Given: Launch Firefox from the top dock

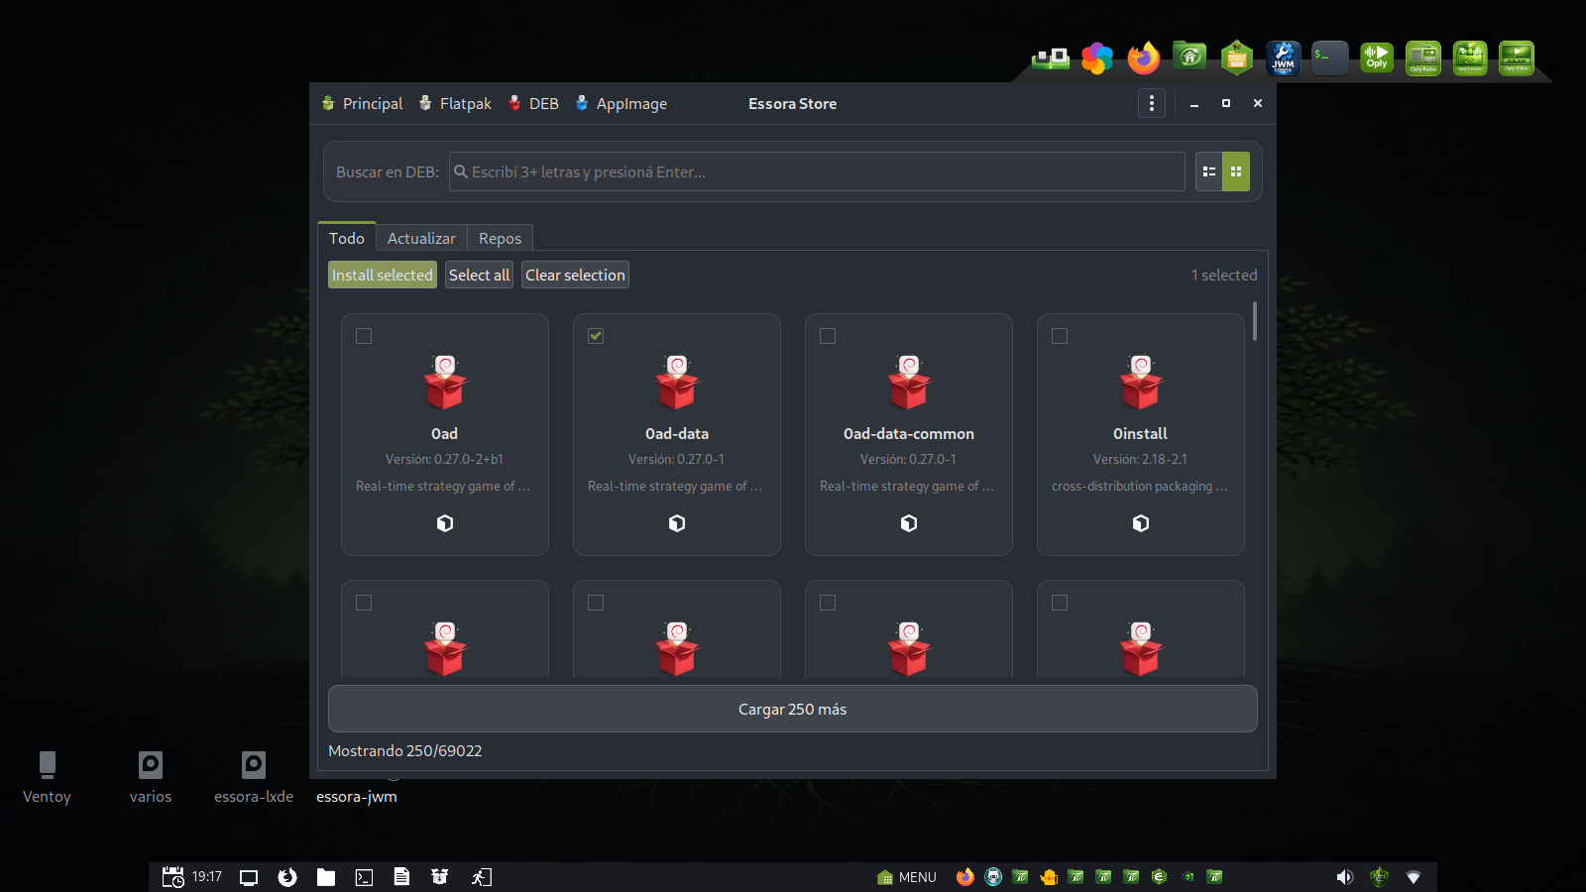Looking at the screenshot, I should [x=1144, y=58].
